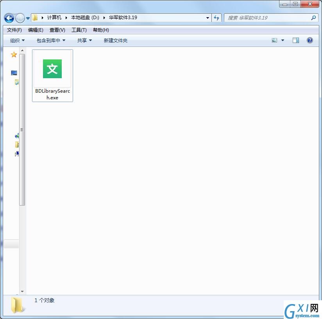This screenshot has width=322, height=319.
Task: Open the 文件(F) menu
Action: click(14, 30)
